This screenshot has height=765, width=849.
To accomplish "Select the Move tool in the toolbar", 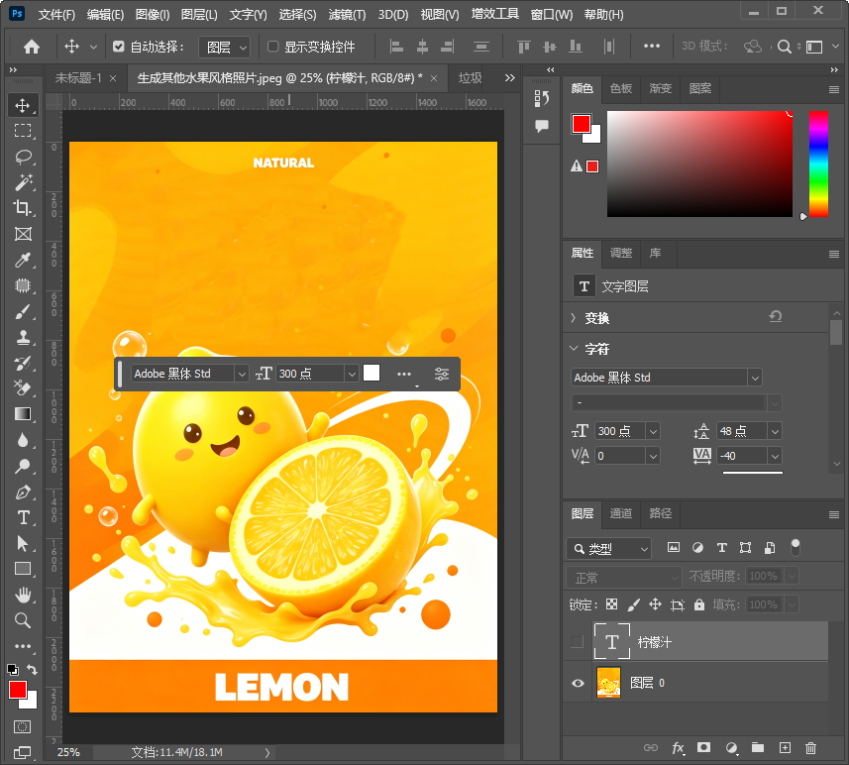I will pos(22,105).
